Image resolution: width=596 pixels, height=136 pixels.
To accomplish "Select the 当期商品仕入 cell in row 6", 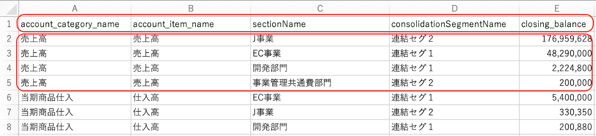I will coord(75,98).
